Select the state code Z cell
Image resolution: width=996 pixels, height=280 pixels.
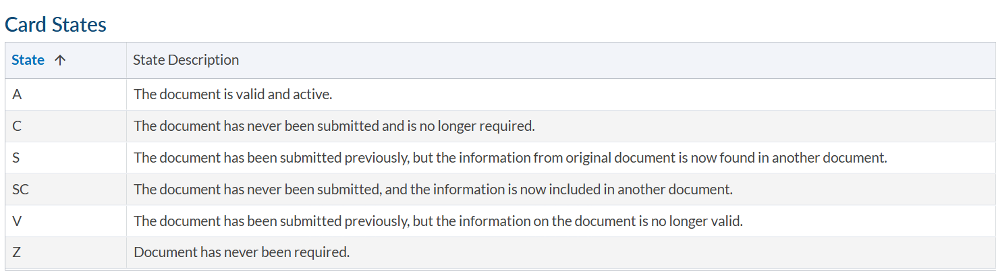point(17,253)
